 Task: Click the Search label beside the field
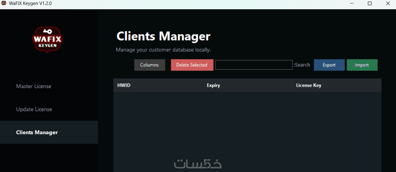coord(302,65)
